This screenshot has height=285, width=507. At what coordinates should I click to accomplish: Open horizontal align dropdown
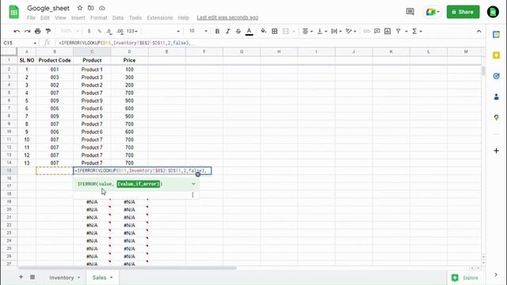(307, 32)
